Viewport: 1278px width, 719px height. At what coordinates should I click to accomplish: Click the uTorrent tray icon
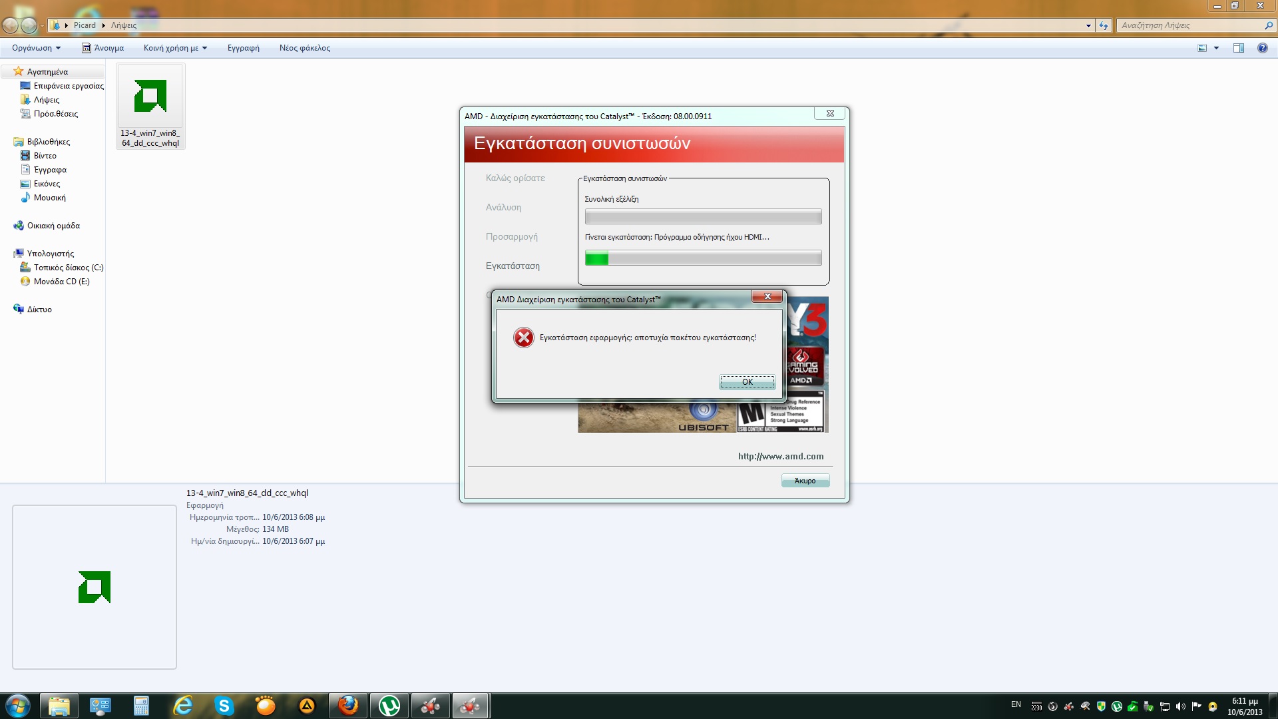tap(1117, 706)
